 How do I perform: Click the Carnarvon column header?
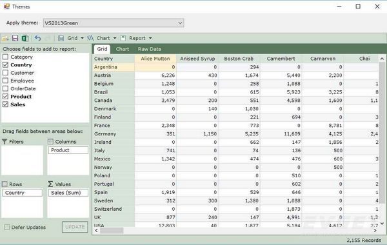[x=323, y=59]
